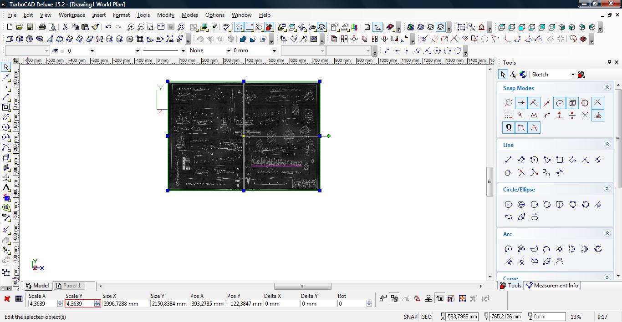The height and width of the screenshot is (322, 622).
Task: Click the Scale X stepper arrows
Action: point(60,304)
